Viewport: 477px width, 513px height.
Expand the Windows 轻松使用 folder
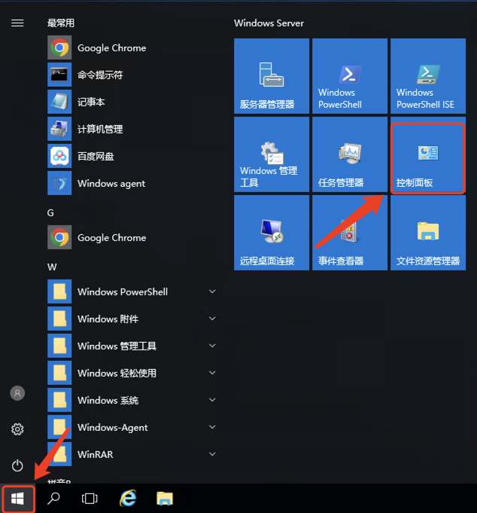(x=132, y=374)
